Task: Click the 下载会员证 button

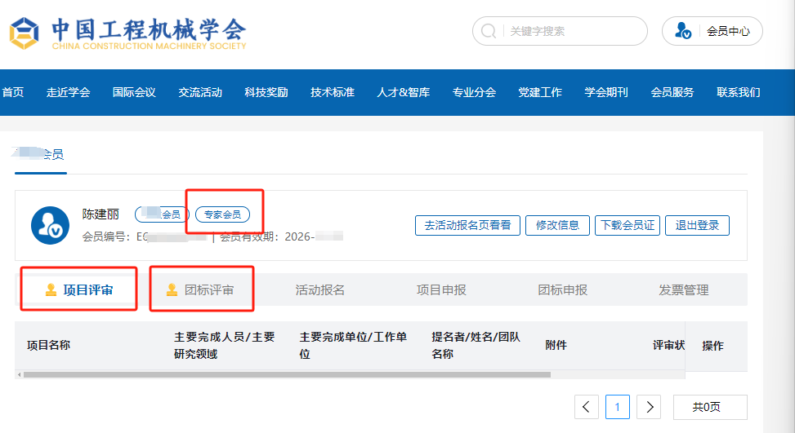Action: point(628,225)
